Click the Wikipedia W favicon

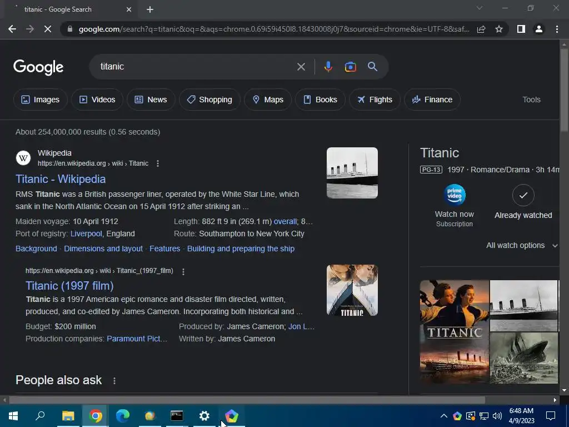pyautogui.click(x=23, y=158)
